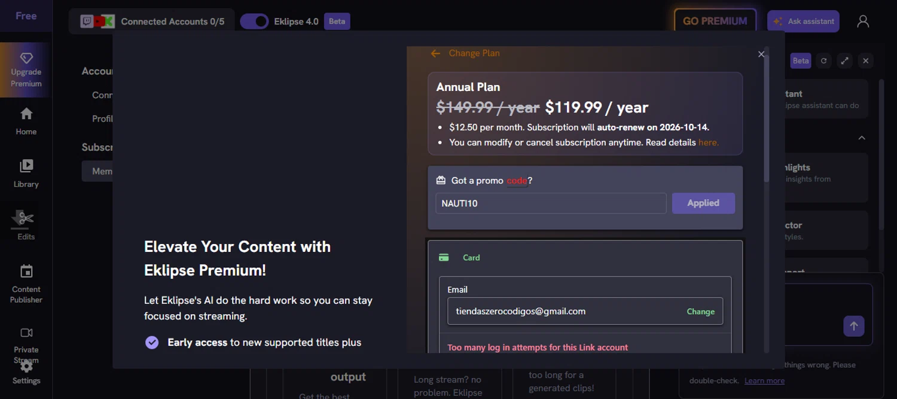Refresh the assistant panel
This screenshot has width=897, height=399.
coord(823,60)
